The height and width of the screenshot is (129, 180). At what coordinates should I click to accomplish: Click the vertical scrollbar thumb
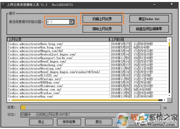[x=169, y=44]
